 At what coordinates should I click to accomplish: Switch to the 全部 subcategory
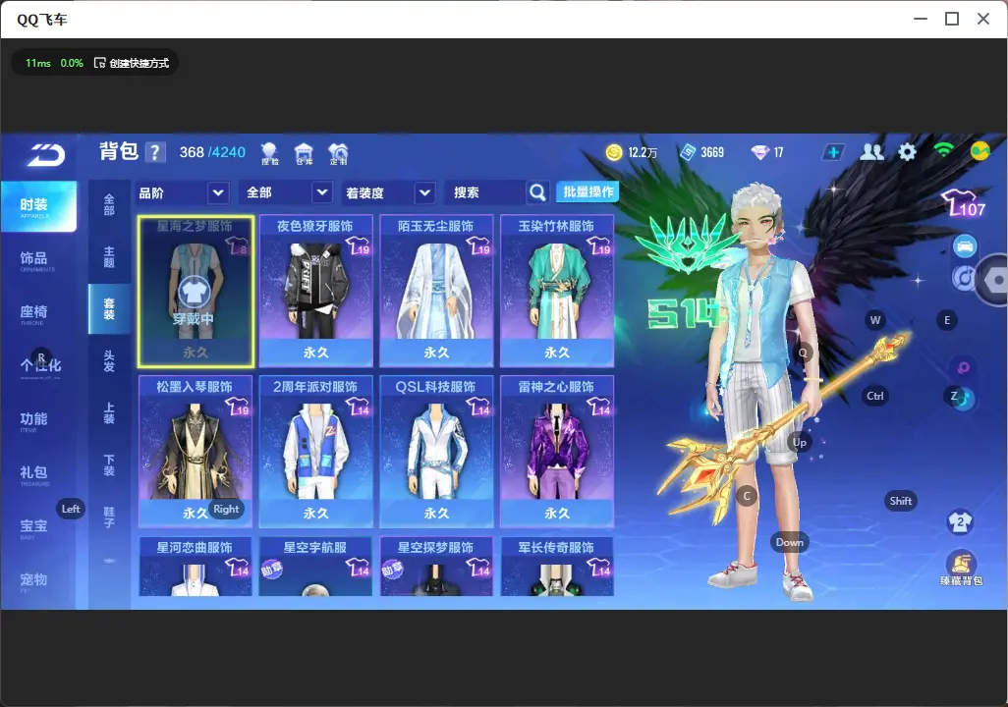pyautogui.click(x=109, y=205)
